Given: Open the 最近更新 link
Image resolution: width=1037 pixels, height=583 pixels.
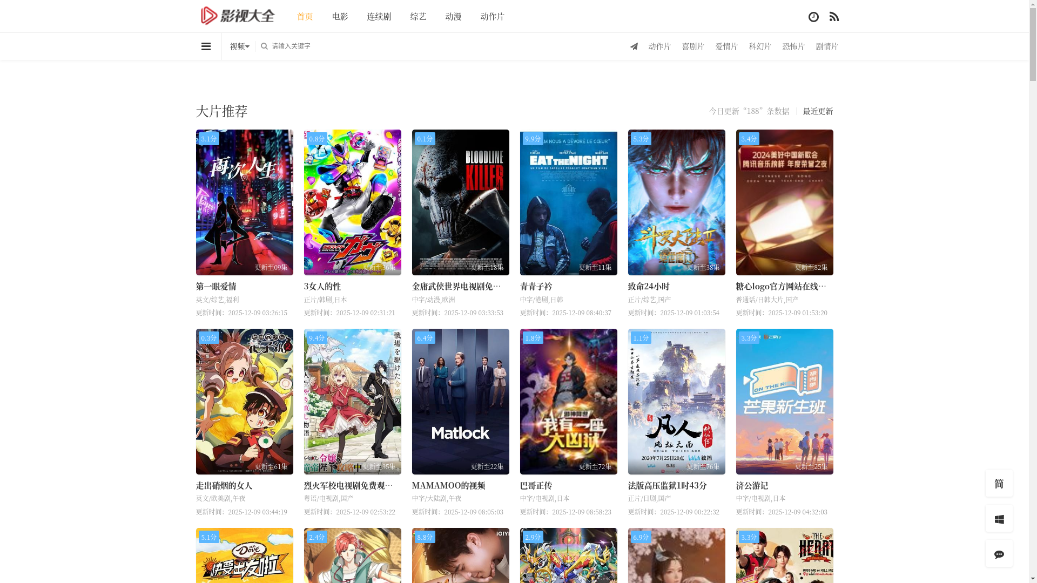Looking at the screenshot, I should point(817,111).
